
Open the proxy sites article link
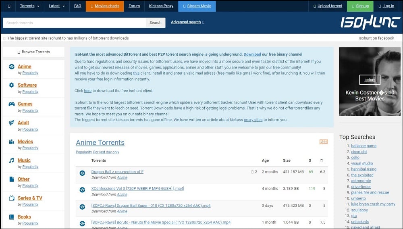(x=253, y=120)
